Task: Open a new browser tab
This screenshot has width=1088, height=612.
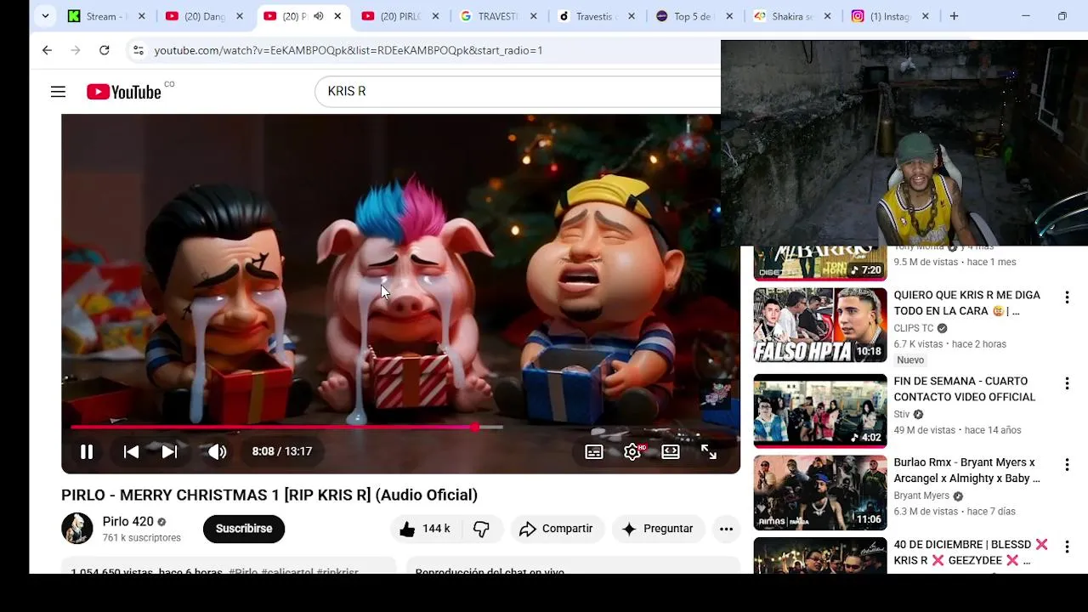Action: [954, 16]
